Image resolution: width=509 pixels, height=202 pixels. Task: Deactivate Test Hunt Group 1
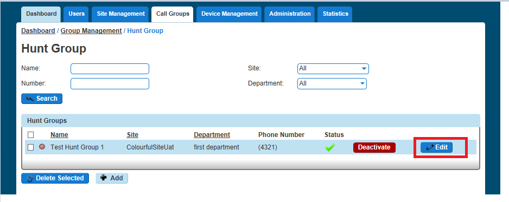coord(374,147)
